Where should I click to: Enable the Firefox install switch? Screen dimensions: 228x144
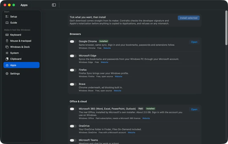tap(73, 70)
